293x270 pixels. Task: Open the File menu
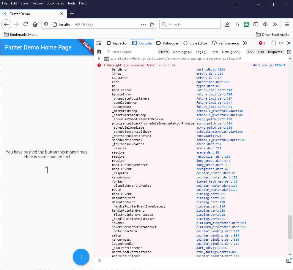point(5,3)
